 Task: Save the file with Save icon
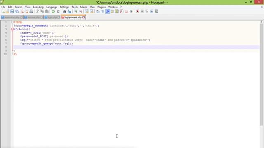(12, 12)
